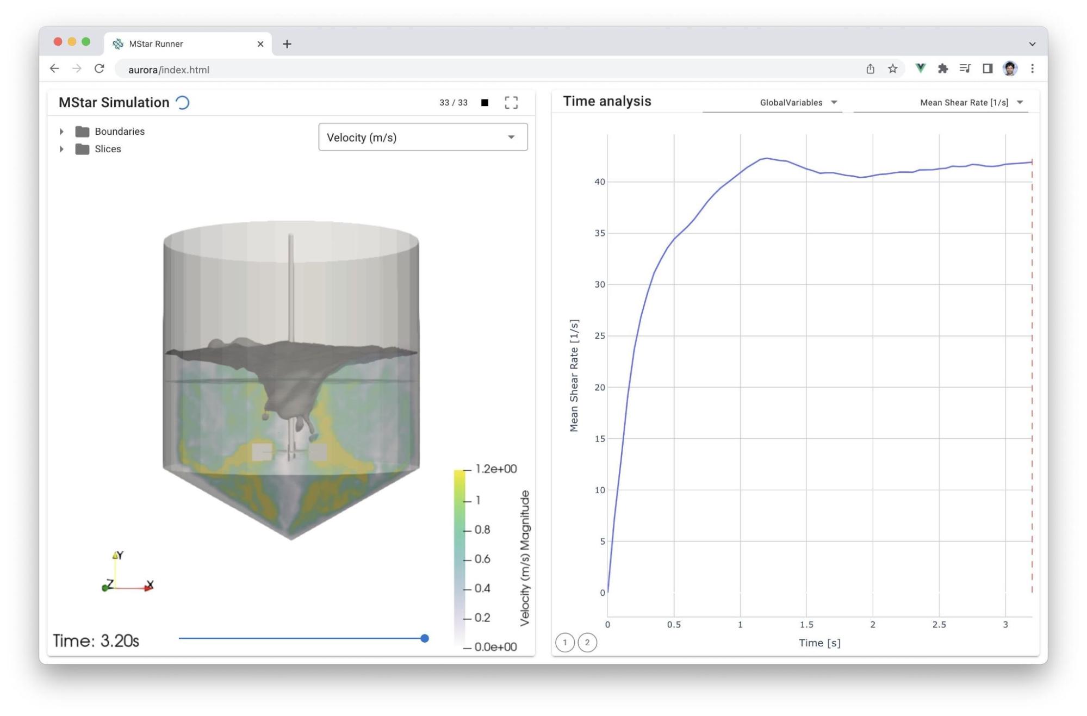
Task: Click the bookmark star in address bar
Action: pyautogui.click(x=892, y=69)
